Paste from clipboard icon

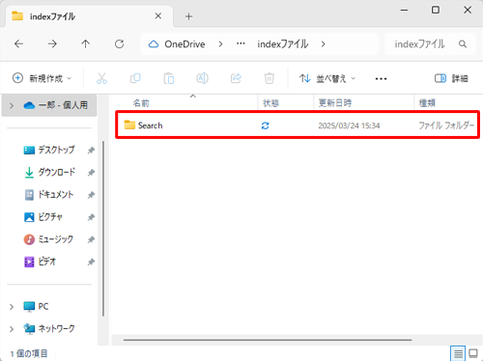tap(169, 78)
